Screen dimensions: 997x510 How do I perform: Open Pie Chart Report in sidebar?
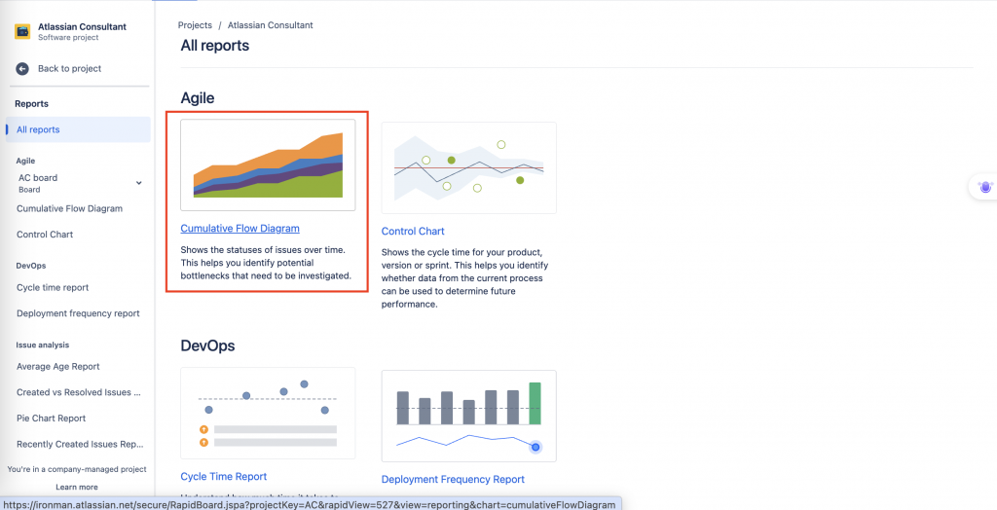click(52, 419)
